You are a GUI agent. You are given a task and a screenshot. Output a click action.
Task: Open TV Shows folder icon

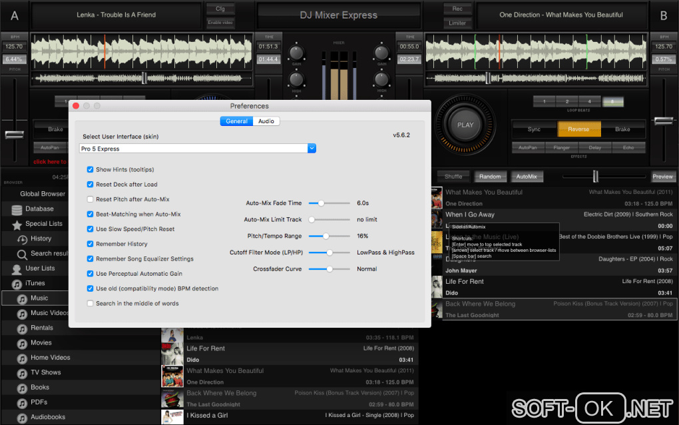22,373
